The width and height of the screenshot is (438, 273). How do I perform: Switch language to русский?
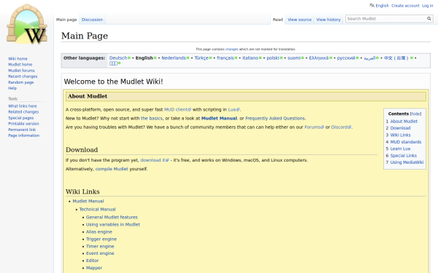346,58
